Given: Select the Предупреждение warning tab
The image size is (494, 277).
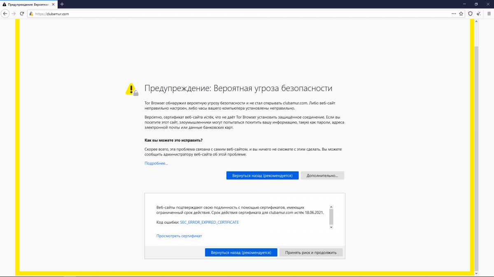Looking at the screenshot, I should tap(27, 4).
